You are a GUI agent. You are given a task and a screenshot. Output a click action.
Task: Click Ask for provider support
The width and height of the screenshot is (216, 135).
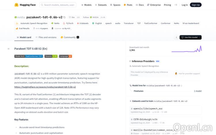pyautogui.click(x=187, y=74)
